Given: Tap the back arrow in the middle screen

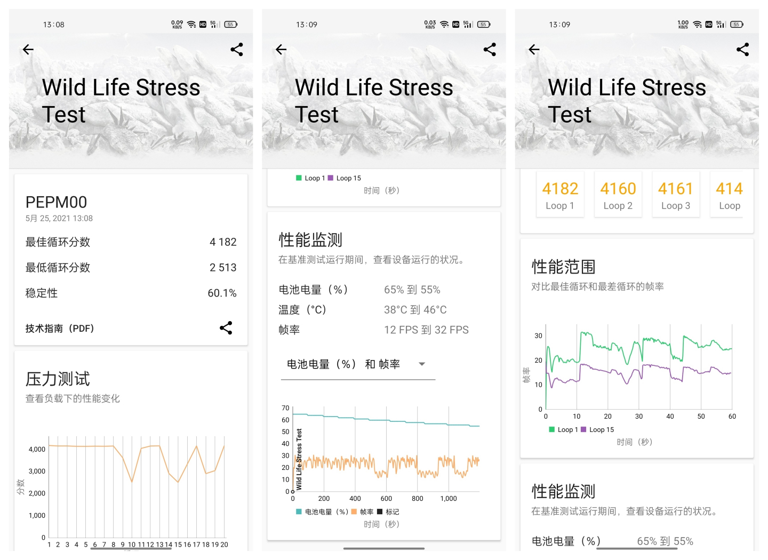Looking at the screenshot, I should (x=281, y=50).
